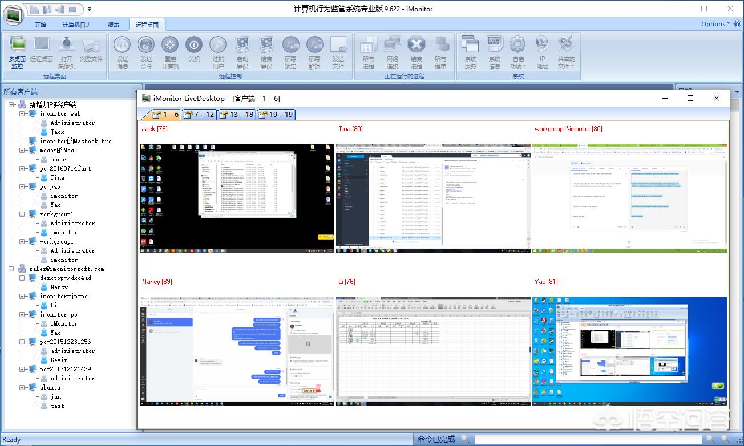Select user Kevin in client tree
This screenshot has width=744, height=446.
click(59, 360)
